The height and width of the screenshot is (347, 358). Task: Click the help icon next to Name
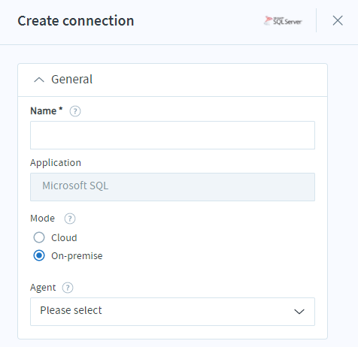pyautogui.click(x=75, y=111)
